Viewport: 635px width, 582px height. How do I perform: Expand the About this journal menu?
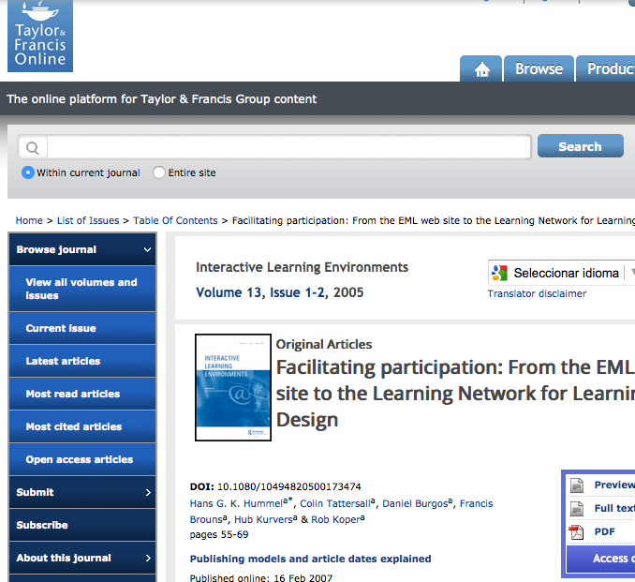[147, 558]
